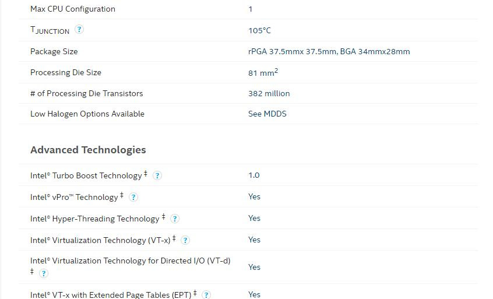Select the Max CPU Configuration label

pos(72,9)
